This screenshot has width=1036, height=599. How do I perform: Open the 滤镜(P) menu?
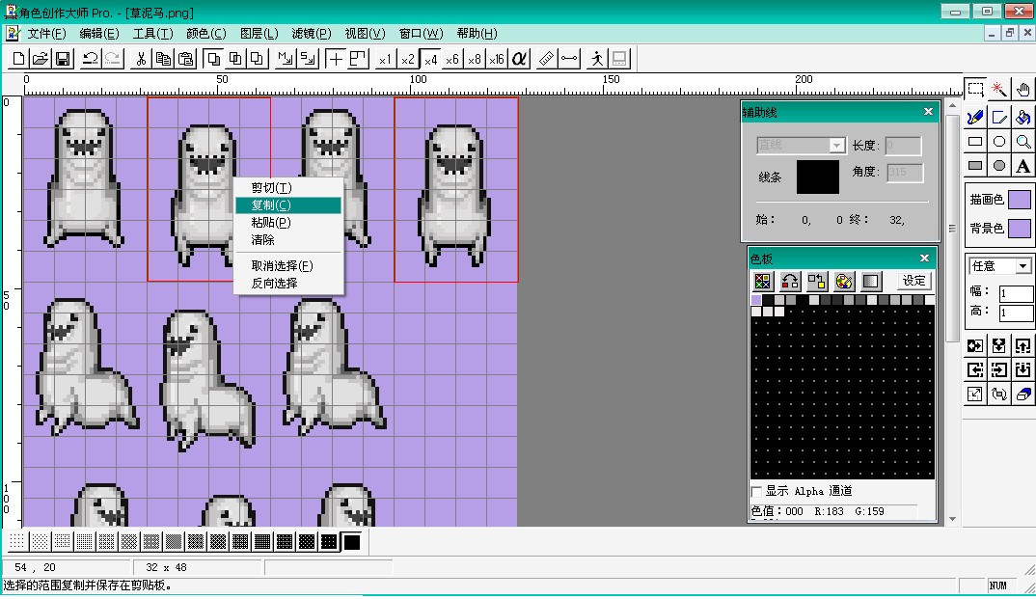pos(312,33)
